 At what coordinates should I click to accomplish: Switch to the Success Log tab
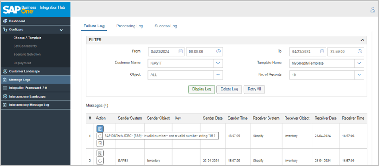(x=166, y=26)
